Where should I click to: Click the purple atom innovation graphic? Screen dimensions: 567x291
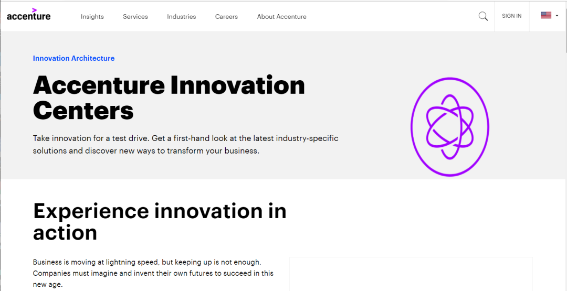coord(450,127)
